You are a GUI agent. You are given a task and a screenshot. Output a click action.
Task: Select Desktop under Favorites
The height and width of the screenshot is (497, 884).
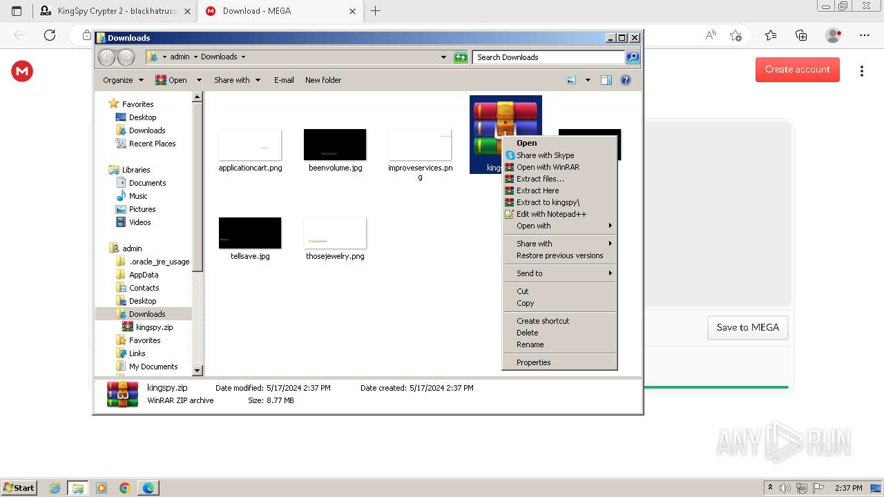pos(142,117)
